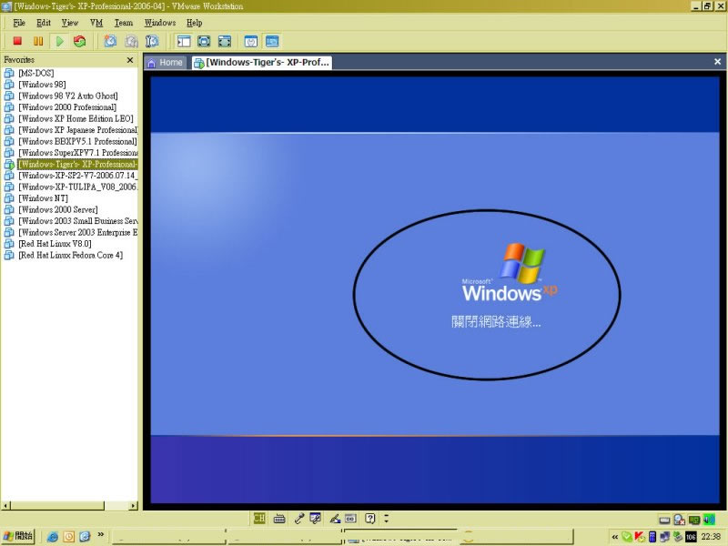Click the Favorites horizontal scrollbar thumb

tap(57, 506)
